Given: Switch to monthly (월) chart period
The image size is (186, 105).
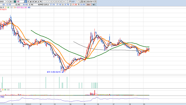Looking at the screenshot, I should tap(31, 1).
